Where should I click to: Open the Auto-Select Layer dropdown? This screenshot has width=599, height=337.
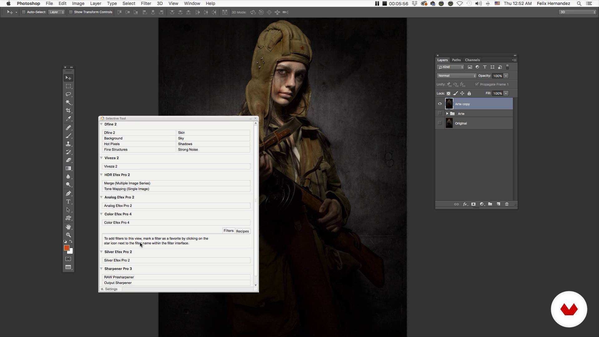[x=56, y=12]
